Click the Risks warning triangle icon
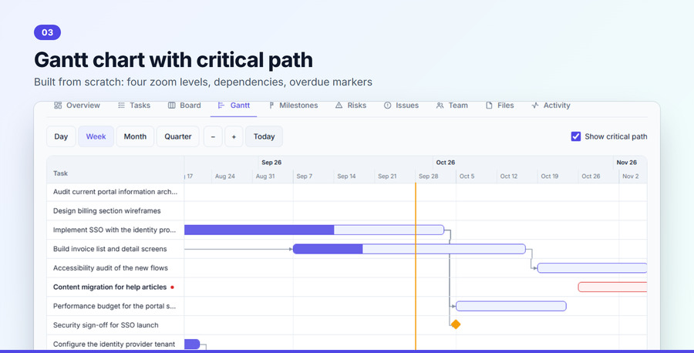Screen dimensions: 694x353 [339, 106]
